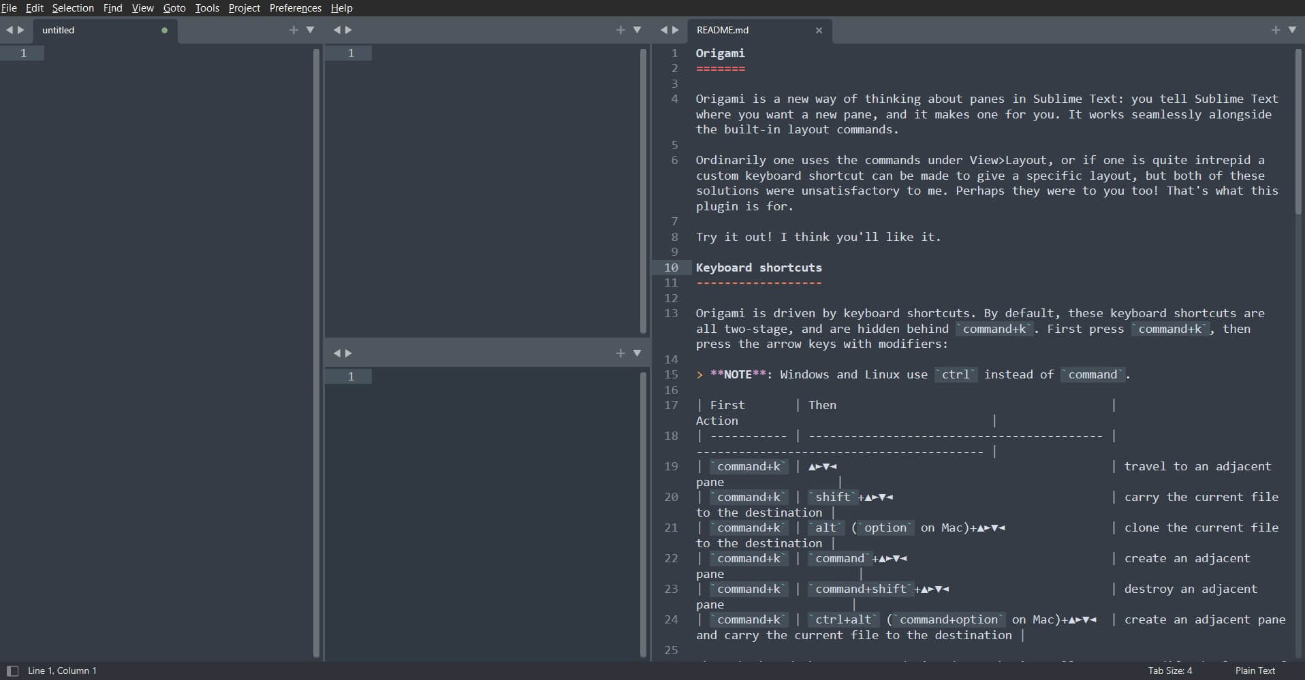
Task: Open the Selection menu
Action: (x=73, y=8)
